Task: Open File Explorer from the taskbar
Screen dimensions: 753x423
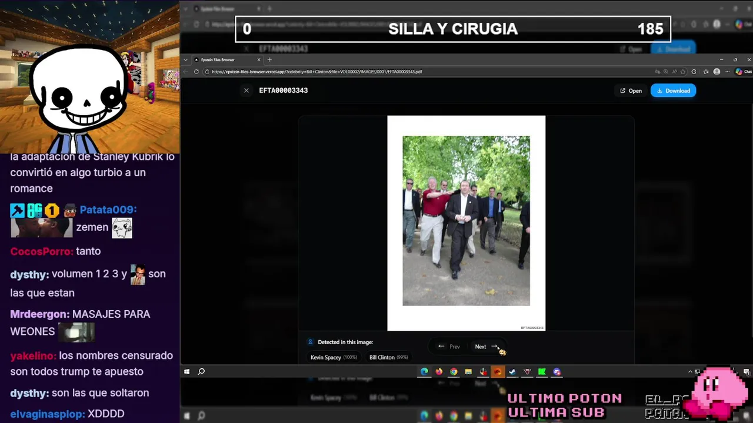Action: [x=468, y=371]
